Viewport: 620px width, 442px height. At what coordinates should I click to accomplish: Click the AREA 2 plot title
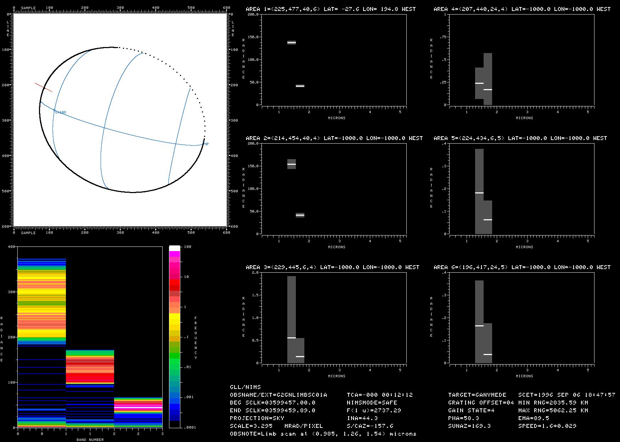pyautogui.click(x=334, y=138)
